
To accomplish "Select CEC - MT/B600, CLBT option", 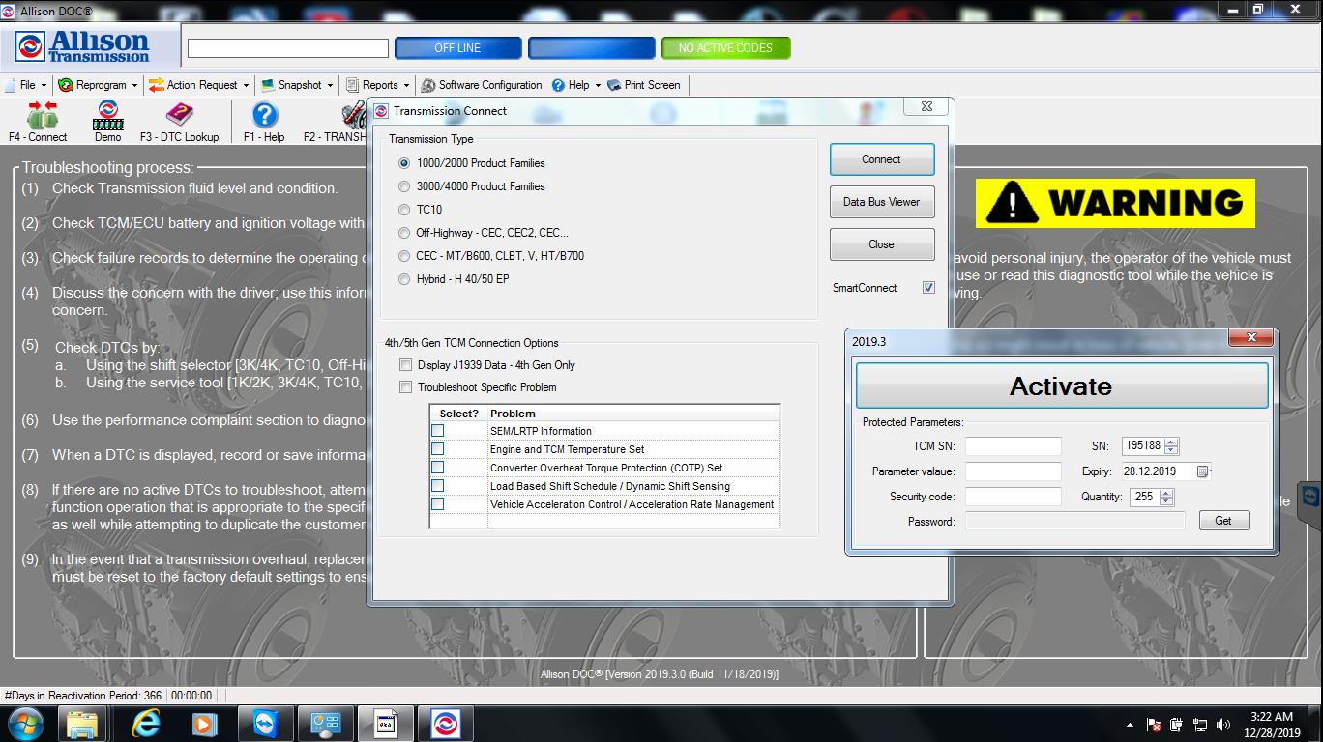I will 404,256.
